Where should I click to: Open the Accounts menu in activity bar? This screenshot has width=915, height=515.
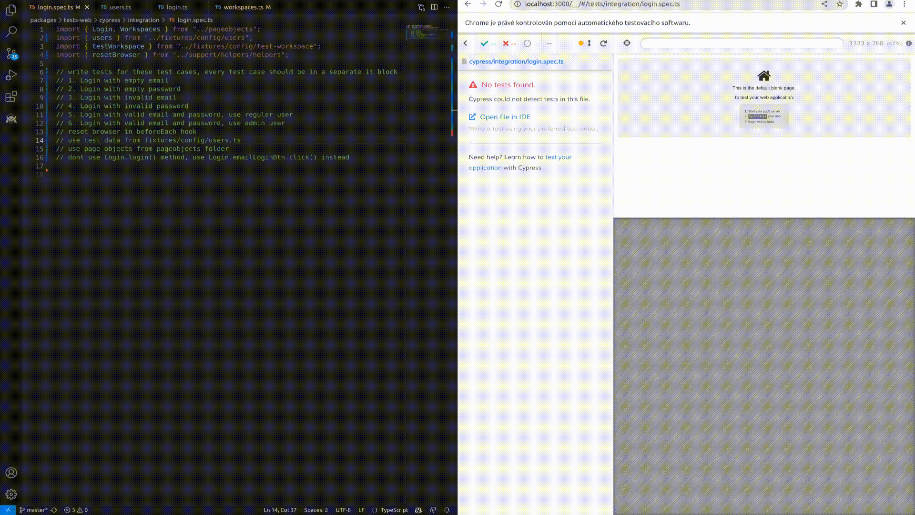point(11,473)
